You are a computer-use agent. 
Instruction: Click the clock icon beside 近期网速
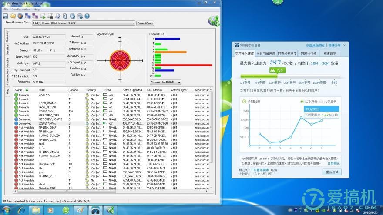(244, 101)
